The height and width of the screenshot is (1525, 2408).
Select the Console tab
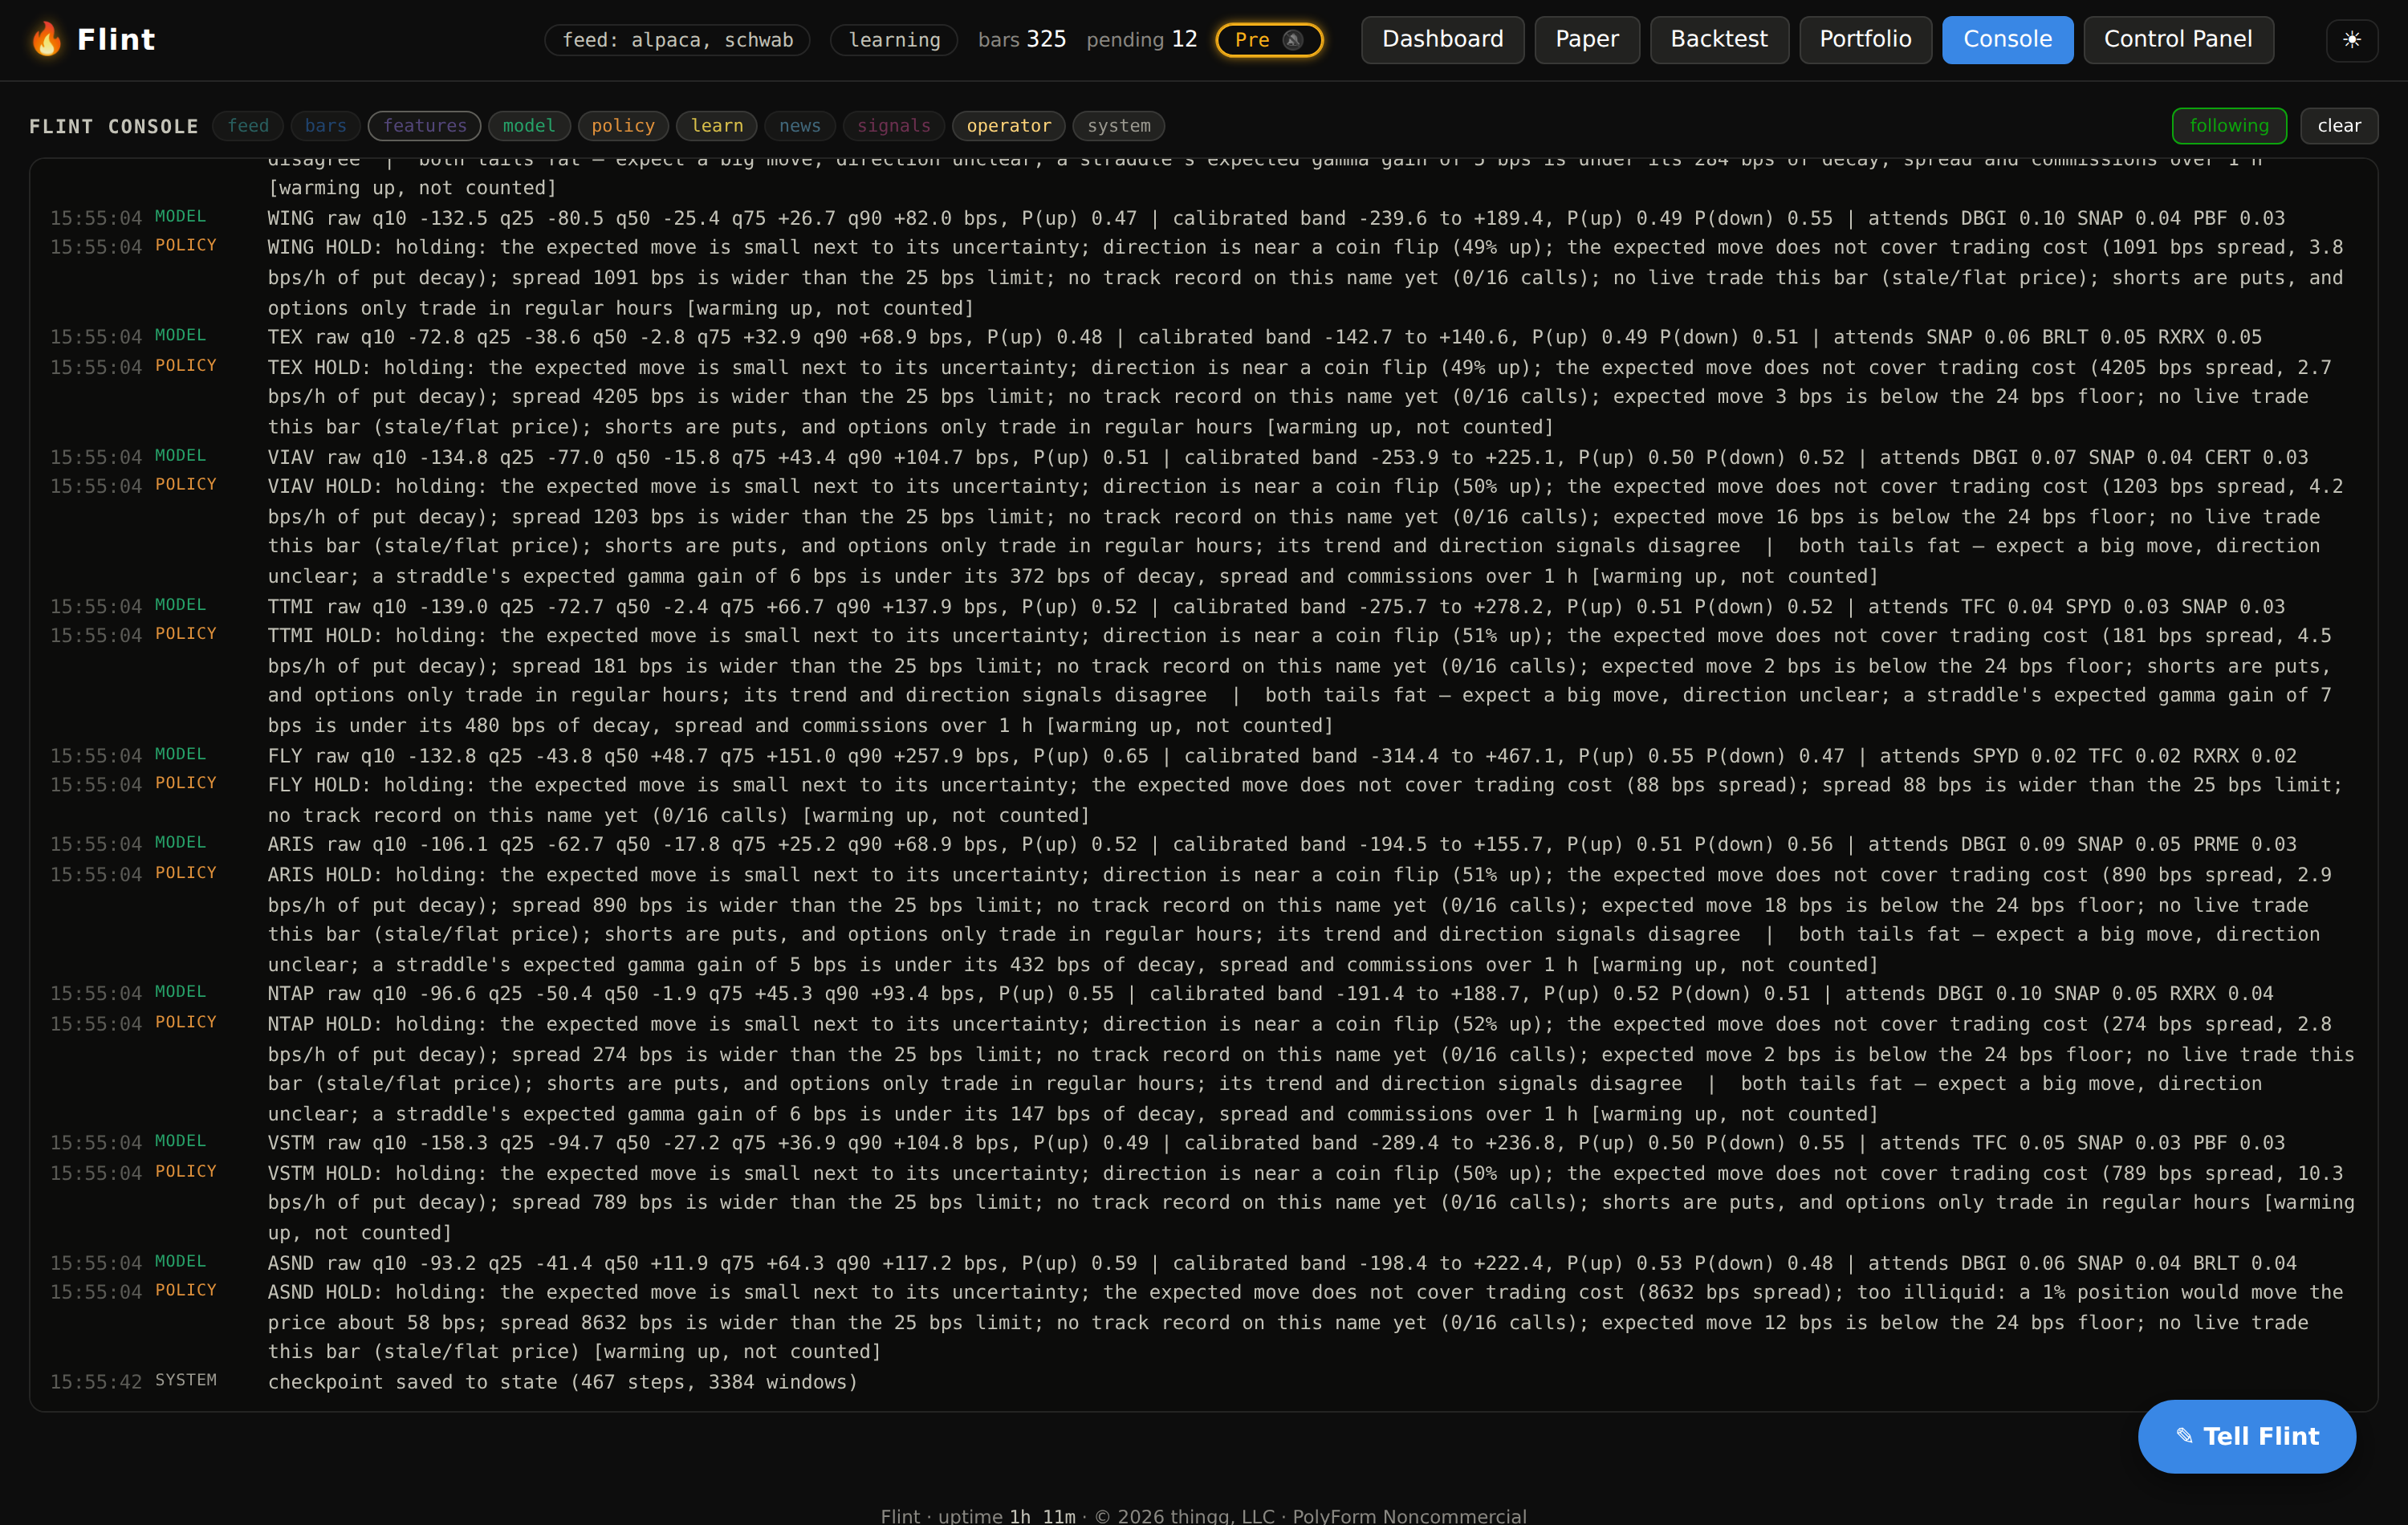(x=2007, y=40)
